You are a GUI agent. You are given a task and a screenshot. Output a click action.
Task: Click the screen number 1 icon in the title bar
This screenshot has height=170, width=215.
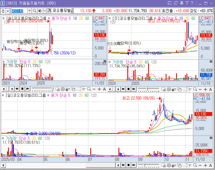point(3,3)
